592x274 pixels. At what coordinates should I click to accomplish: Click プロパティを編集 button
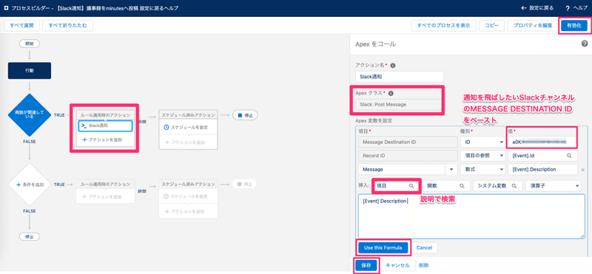tap(532, 26)
